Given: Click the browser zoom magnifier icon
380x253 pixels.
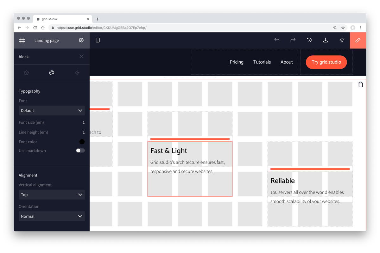Looking at the screenshot, I should (335, 28).
